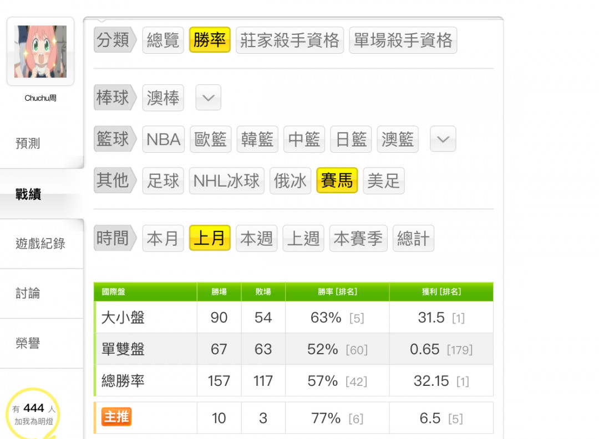599x439 pixels.
Task: Select the 總覽 category filter
Action: point(163,40)
